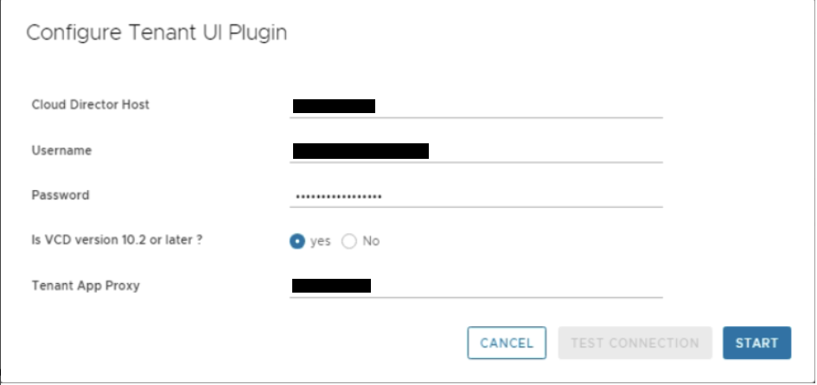Click the 'yes' option label text

coord(320,242)
